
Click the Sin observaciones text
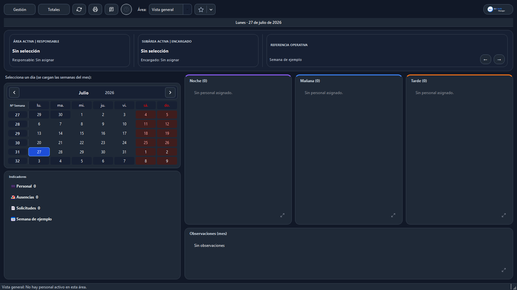coord(209,246)
